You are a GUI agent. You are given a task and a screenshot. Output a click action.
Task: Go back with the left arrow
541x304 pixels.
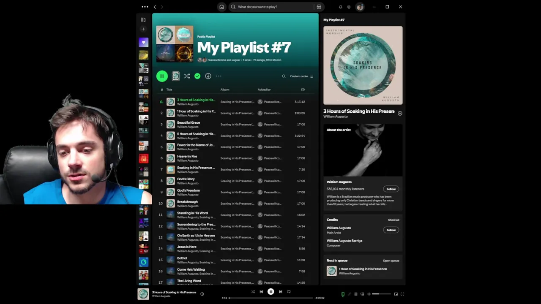point(155,7)
